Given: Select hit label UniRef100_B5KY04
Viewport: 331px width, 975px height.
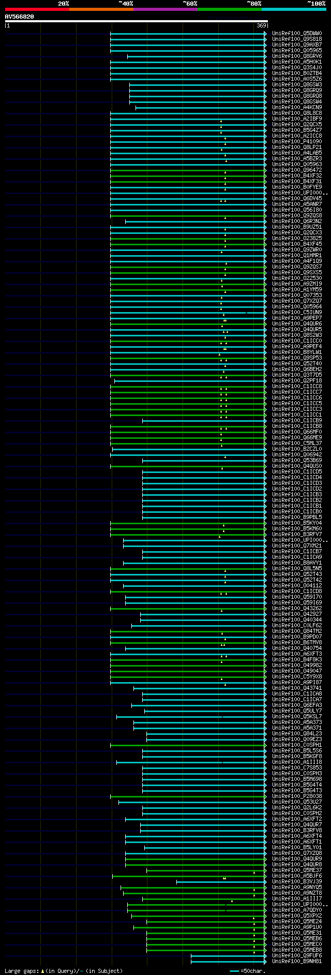Looking at the screenshot, I should pyautogui.click(x=297, y=523).
